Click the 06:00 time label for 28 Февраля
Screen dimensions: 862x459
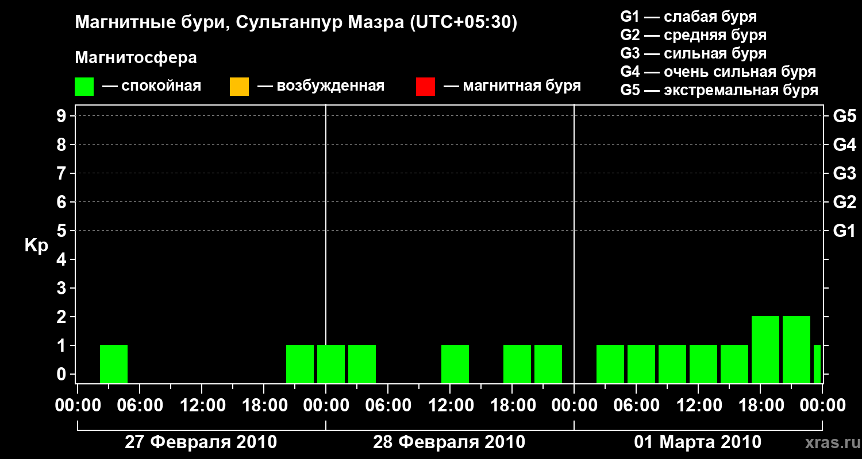pyautogui.click(x=387, y=406)
